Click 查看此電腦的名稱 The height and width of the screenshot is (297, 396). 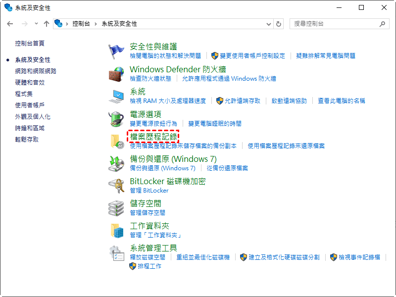[x=342, y=101]
